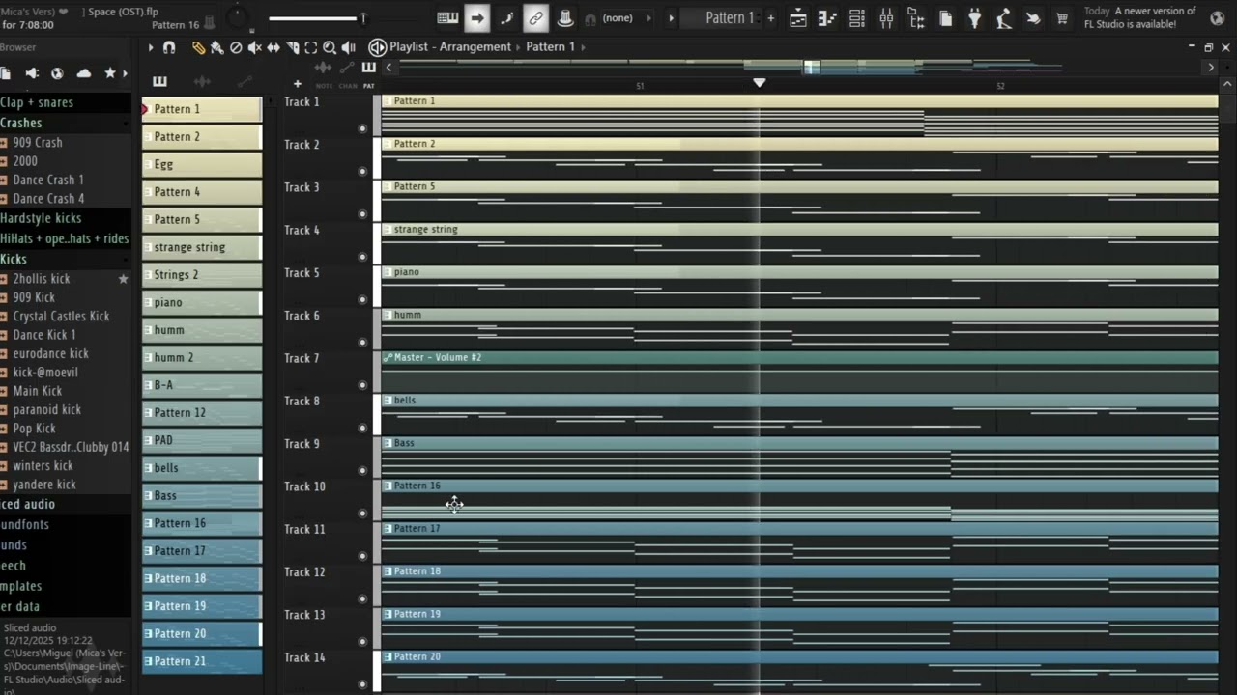Select the Slip tool
The image size is (1237, 695).
(273, 47)
